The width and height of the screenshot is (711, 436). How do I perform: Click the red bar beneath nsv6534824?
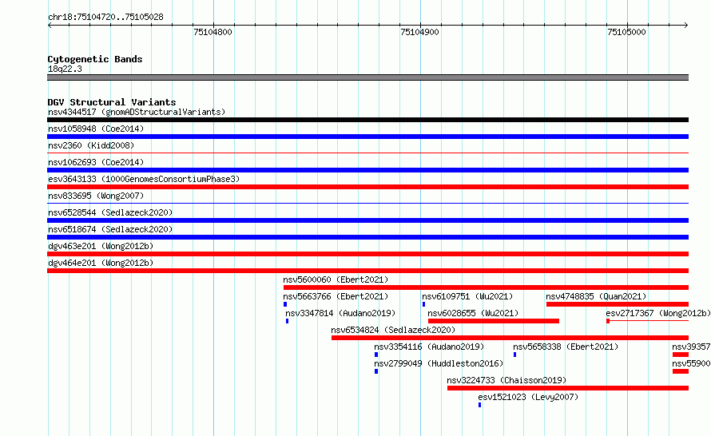[x=510, y=338]
